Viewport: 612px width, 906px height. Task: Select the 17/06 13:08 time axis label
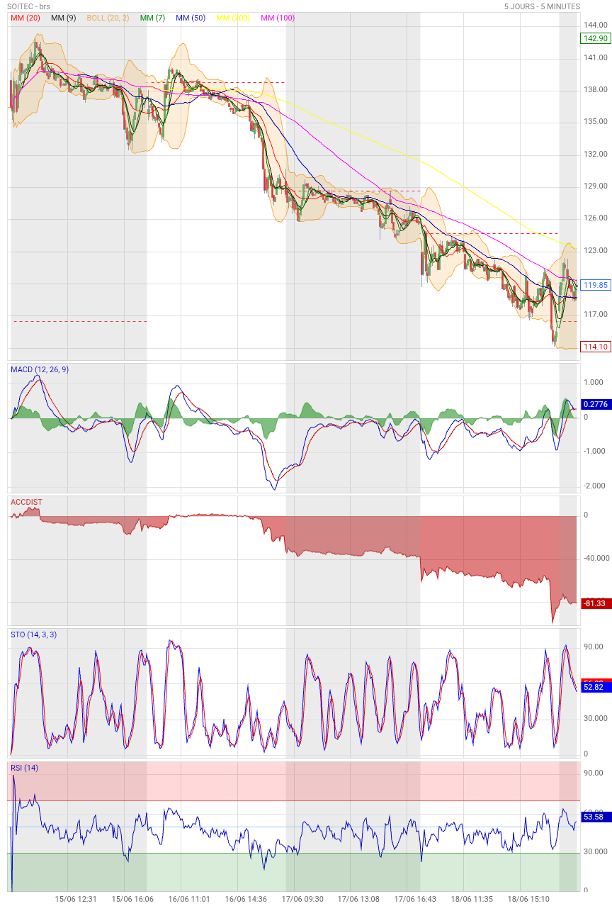(x=358, y=899)
